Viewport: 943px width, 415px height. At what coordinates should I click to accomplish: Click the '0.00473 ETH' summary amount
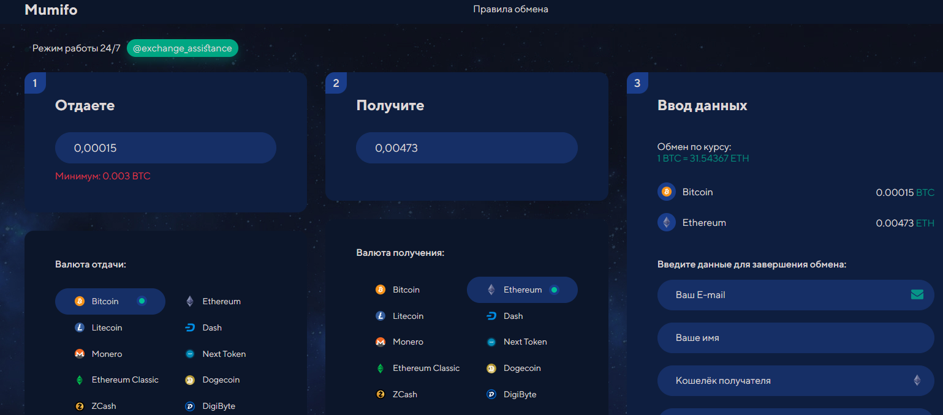pyautogui.click(x=905, y=223)
